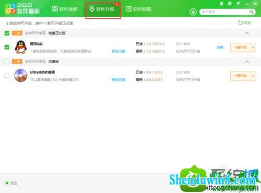Collapse the 收费版 group chevron
The height and width of the screenshot is (193, 261).
[247, 62]
